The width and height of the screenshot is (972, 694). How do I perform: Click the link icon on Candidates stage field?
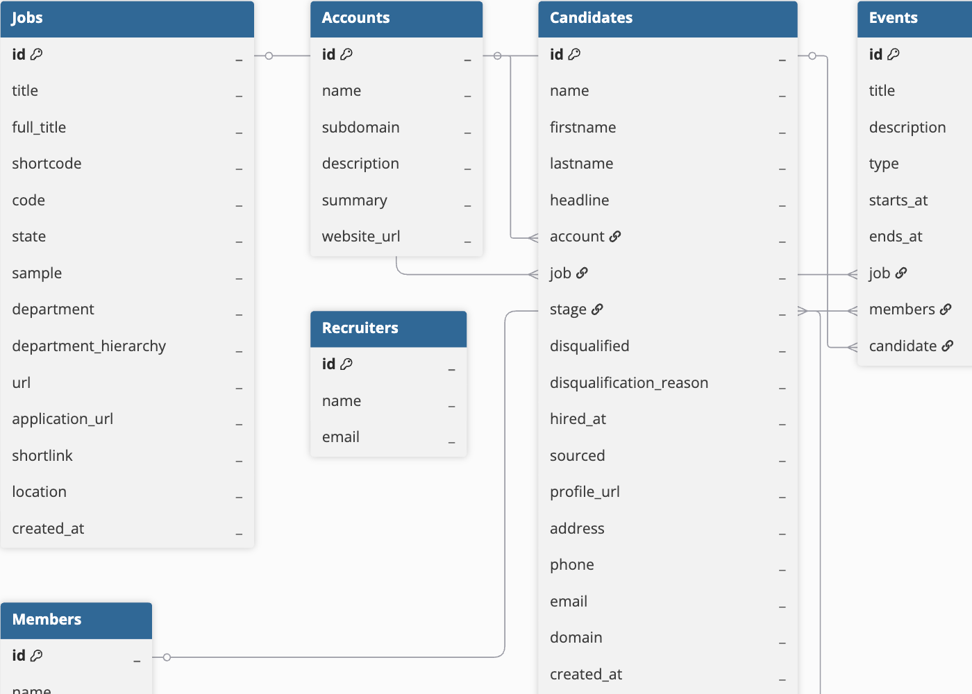click(597, 309)
